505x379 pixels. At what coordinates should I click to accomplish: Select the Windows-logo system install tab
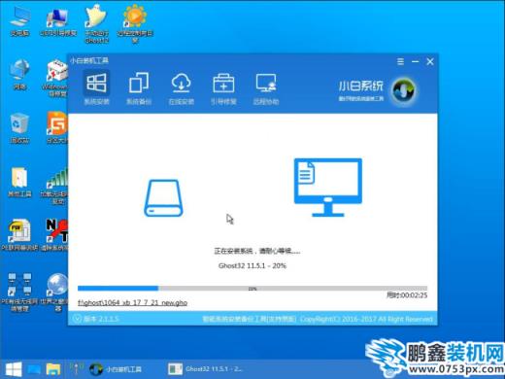coord(96,88)
